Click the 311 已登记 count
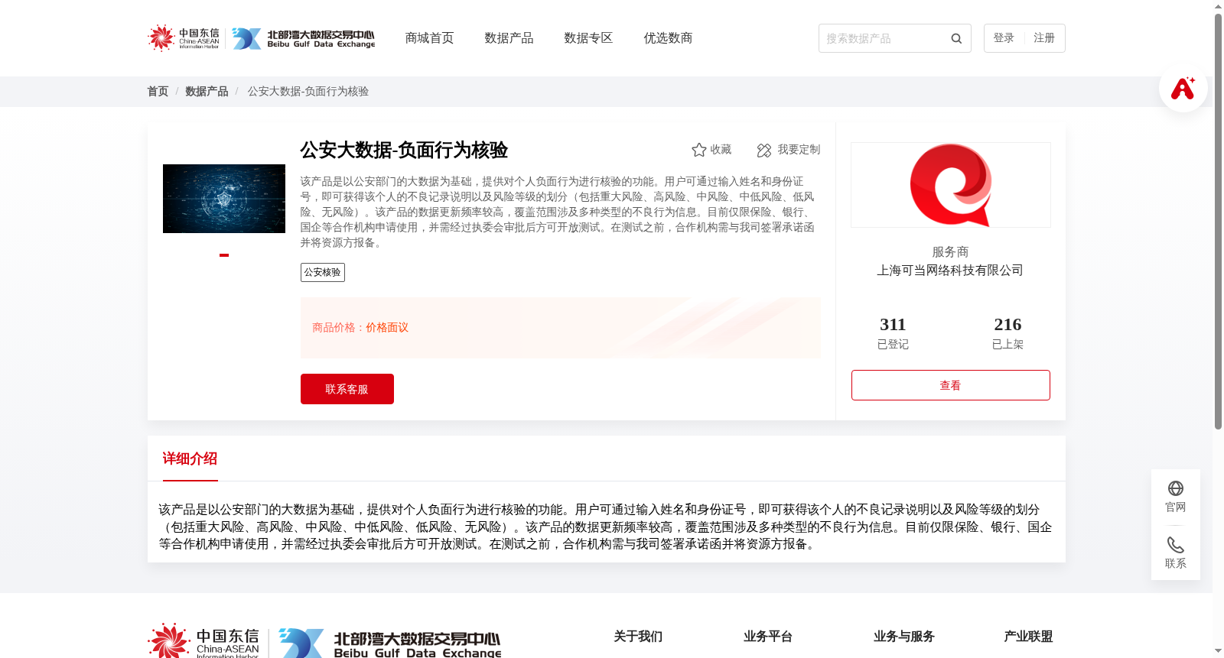This screenshot has width=1224, height=658. tap(893, 333)
